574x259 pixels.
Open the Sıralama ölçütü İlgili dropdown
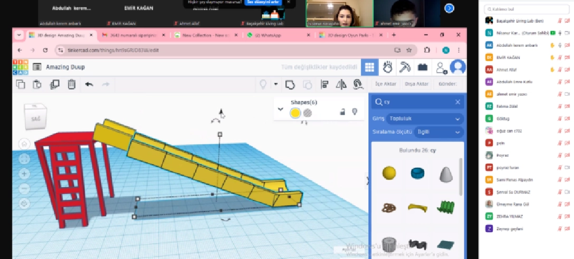(438, 132)
